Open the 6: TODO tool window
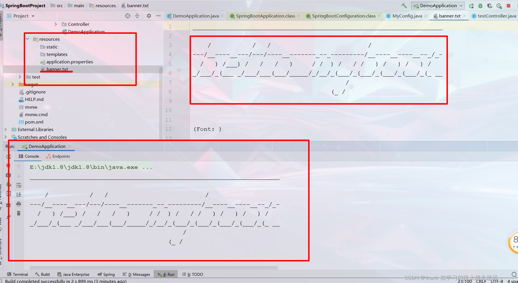Viewport: 518px width, 283px height. 192,274
